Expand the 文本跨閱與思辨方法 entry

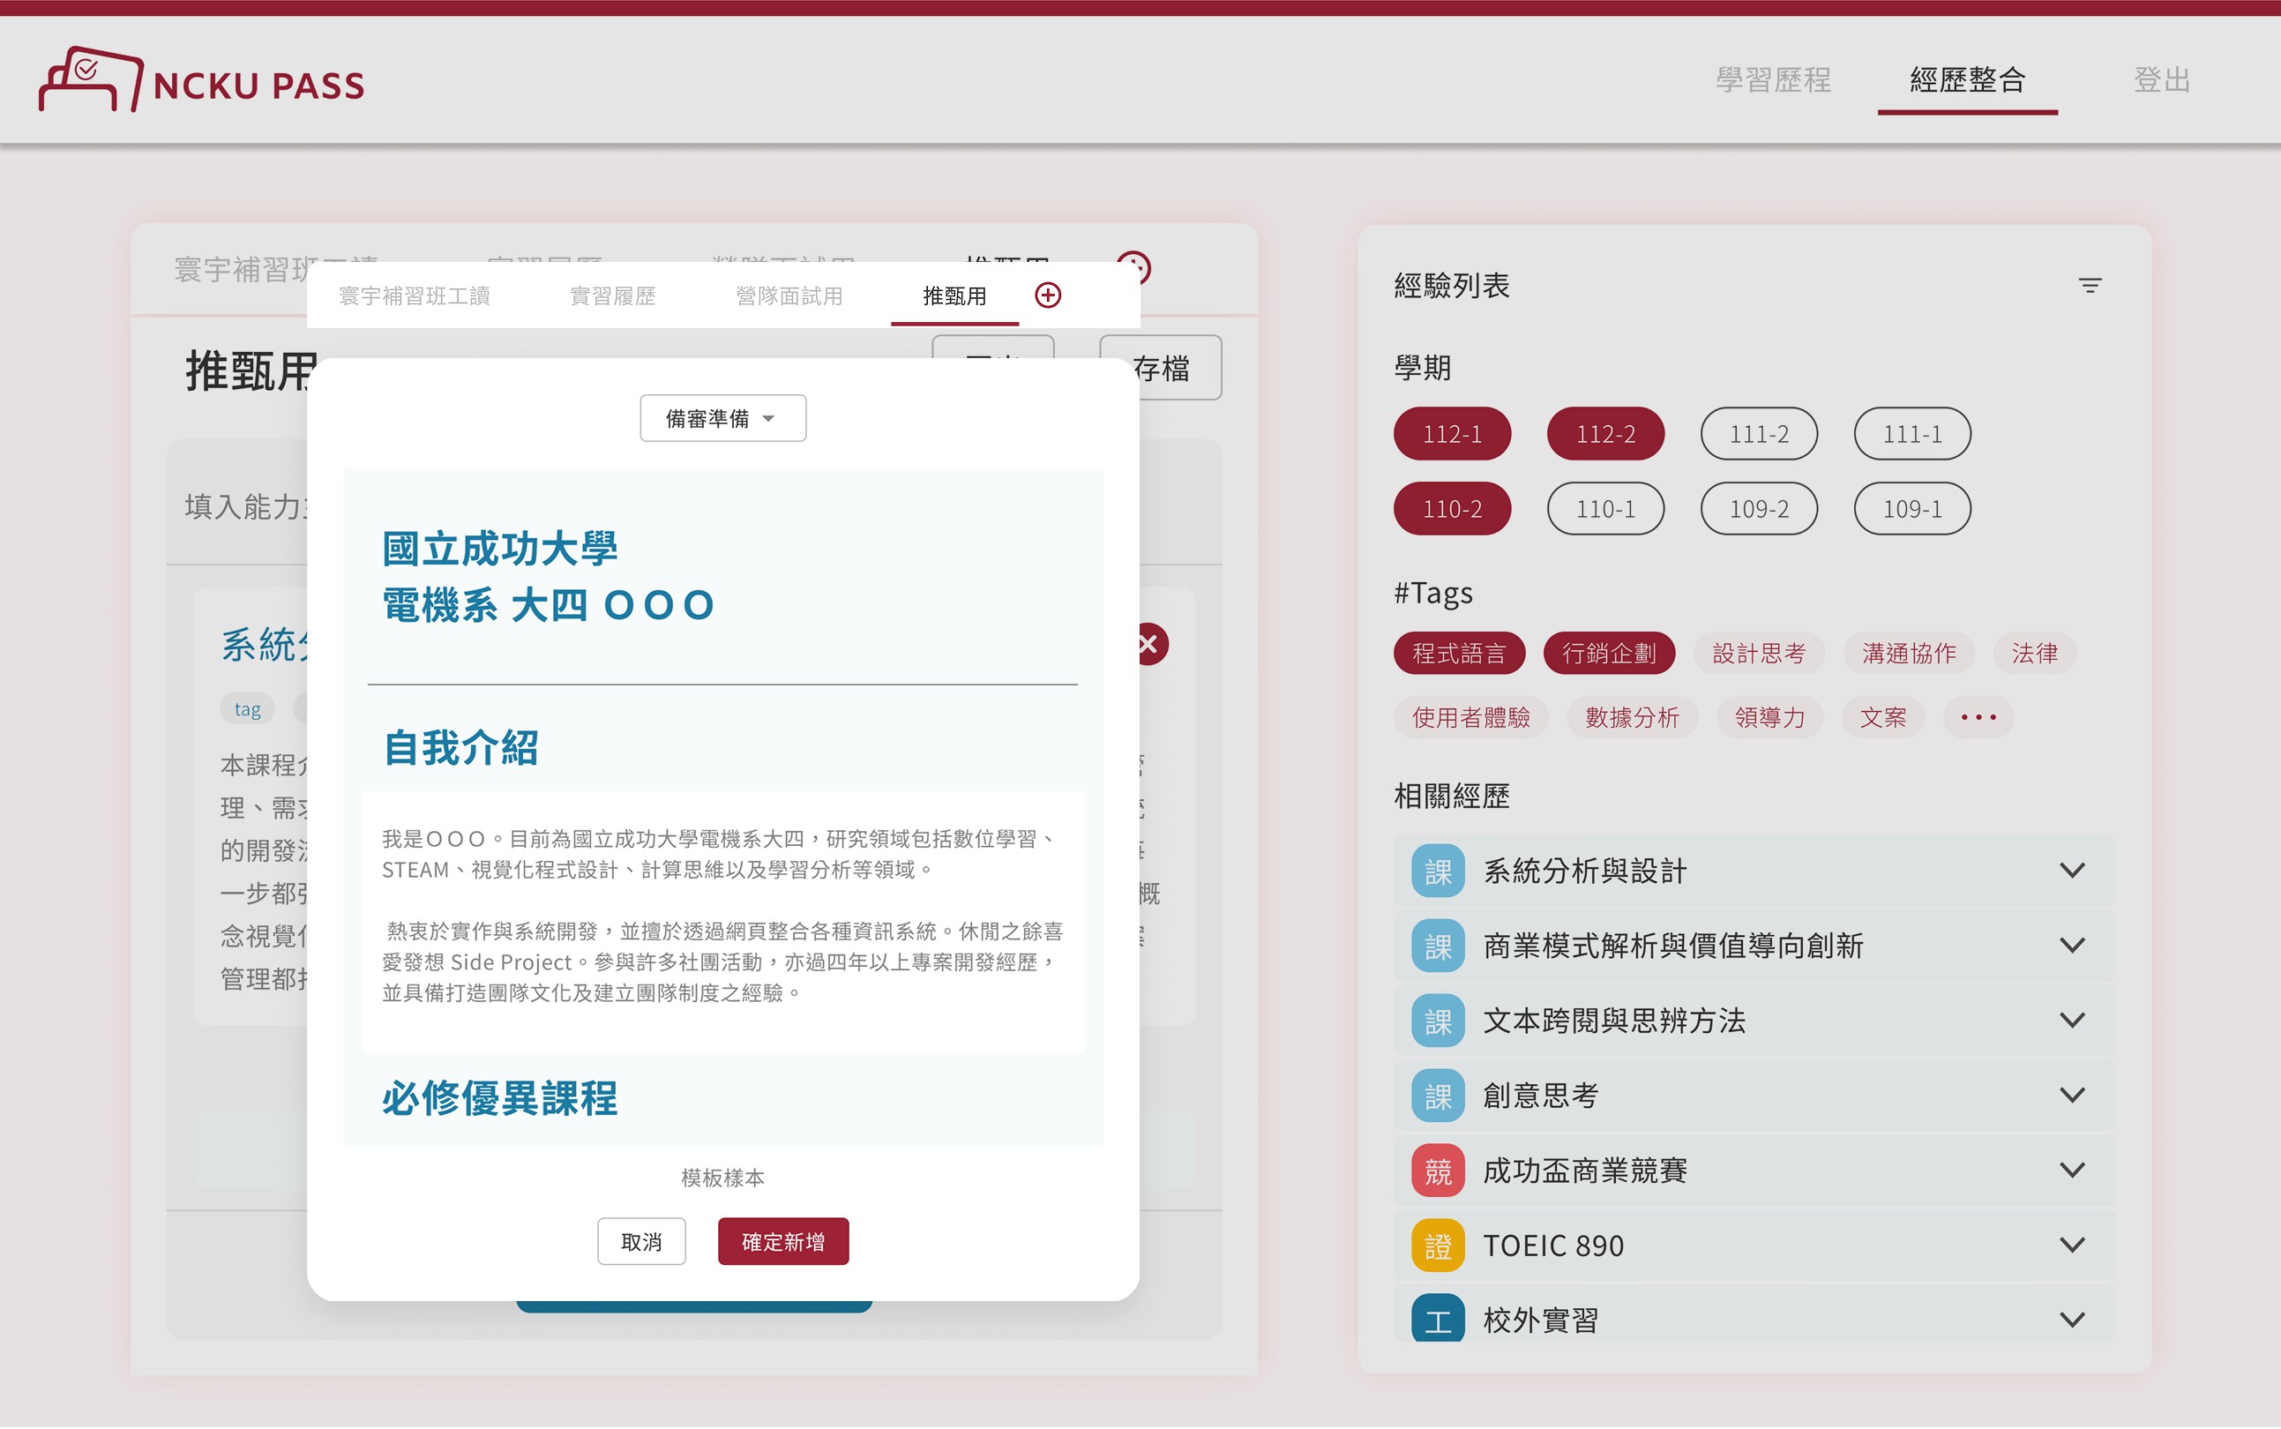2071,1021
